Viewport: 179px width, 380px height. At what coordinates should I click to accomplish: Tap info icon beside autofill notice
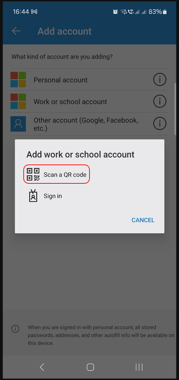15,329
